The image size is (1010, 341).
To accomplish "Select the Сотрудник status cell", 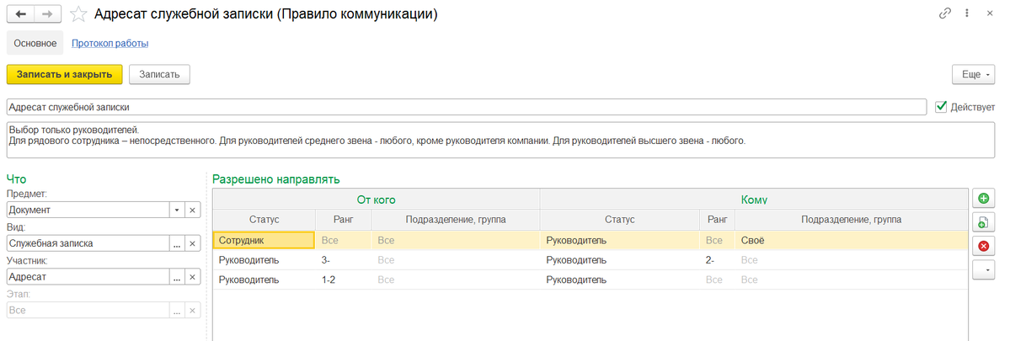I will click(x=265, y=240).
